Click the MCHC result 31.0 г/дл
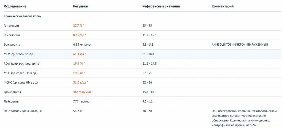This screenshot has height=130, width=282. coord(81,82)
